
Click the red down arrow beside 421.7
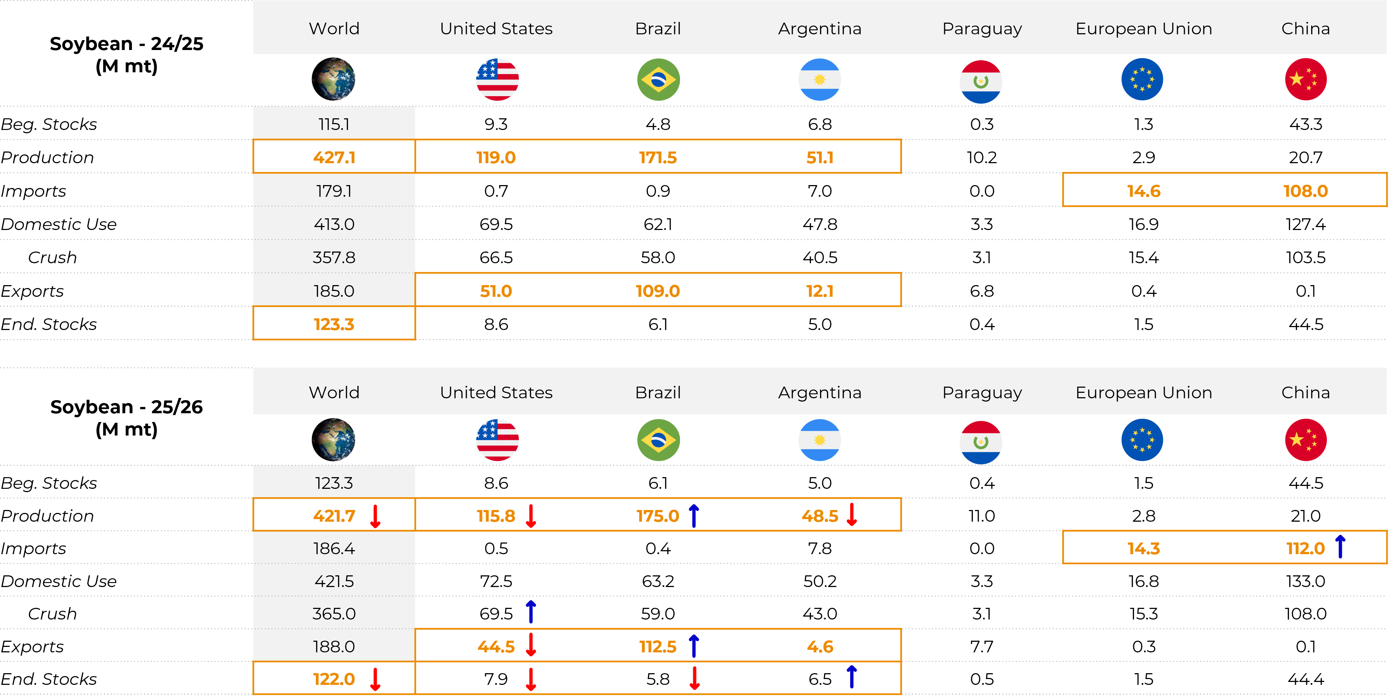click(375, 516)
